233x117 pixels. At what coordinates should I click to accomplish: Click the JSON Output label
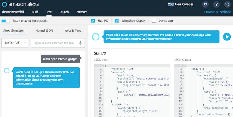point(183,60)
